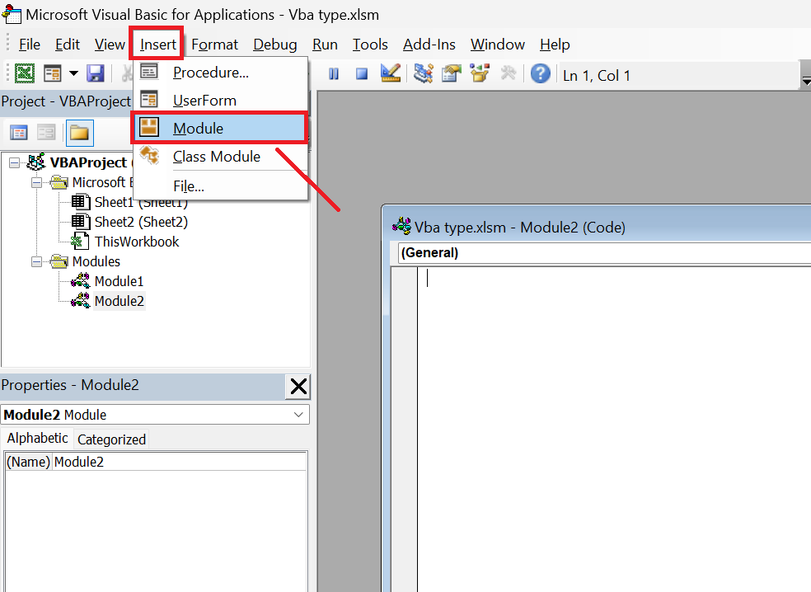Click the Sheet1 worksheet icon in tree
Screen dimensions: 811x592
coord(80,202)
